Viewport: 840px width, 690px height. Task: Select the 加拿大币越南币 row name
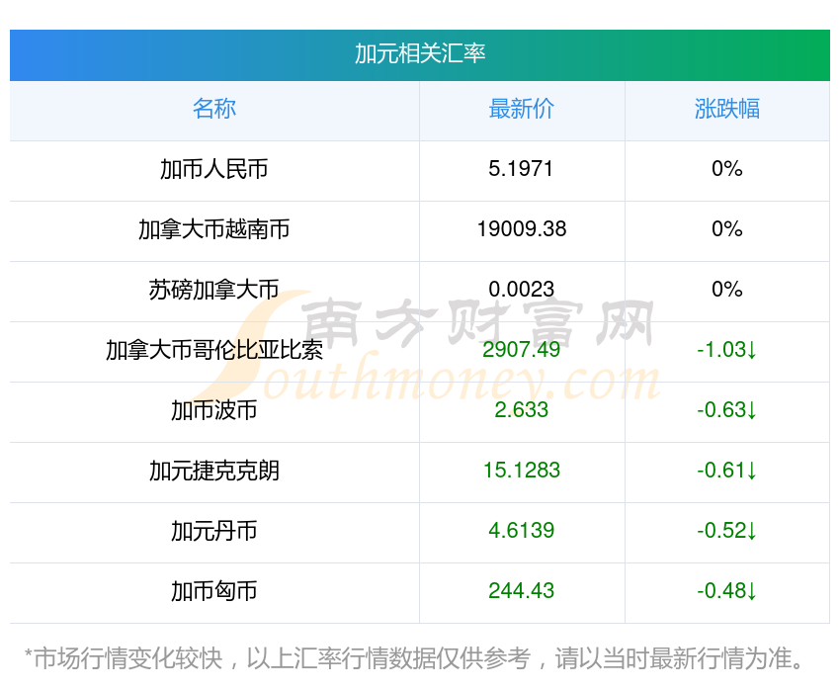point(214,229)
